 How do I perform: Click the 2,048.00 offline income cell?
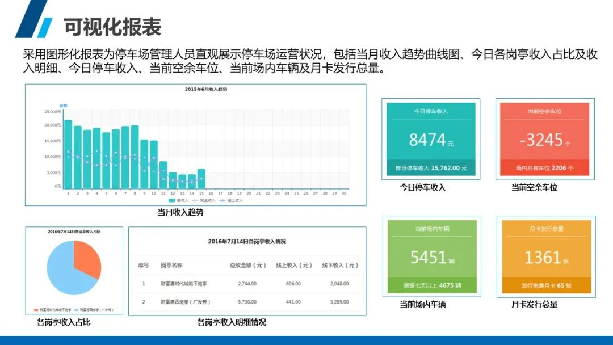point(339,284)
